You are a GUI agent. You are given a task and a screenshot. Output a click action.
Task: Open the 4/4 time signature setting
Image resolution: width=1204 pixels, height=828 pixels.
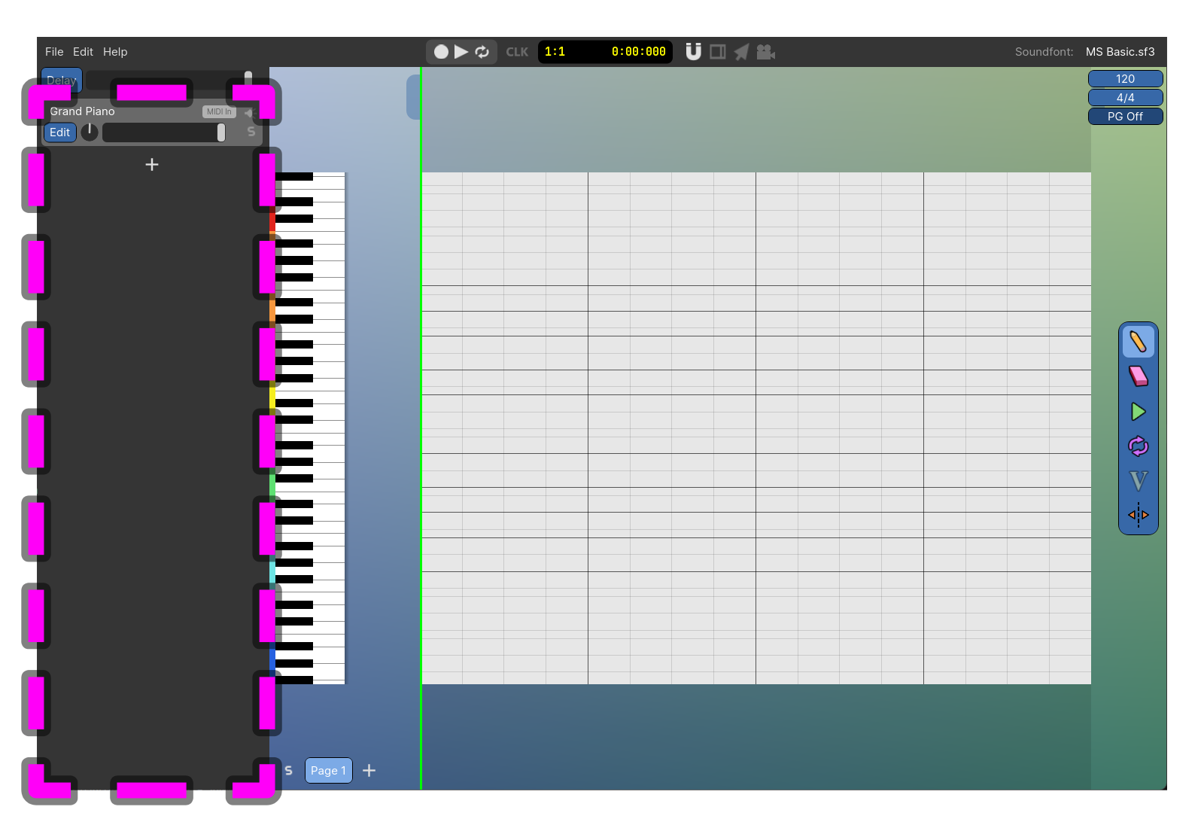(x=1125, y=98)
